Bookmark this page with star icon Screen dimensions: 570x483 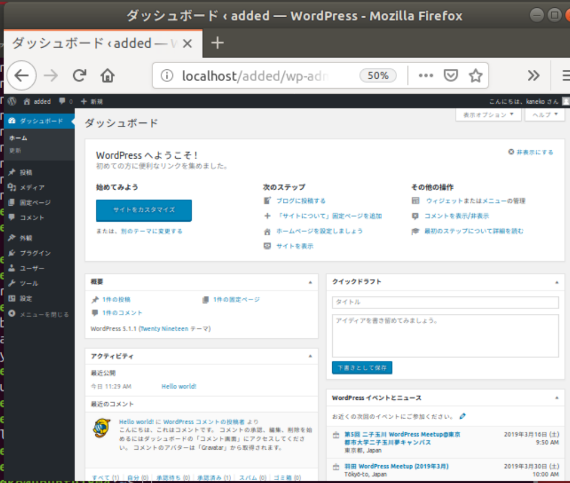[x=476, y=75]
